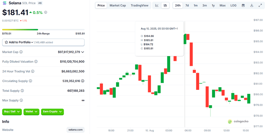Click the $185.81 range high value
This screenshot has height=134, width=268.
click(80, 33)
